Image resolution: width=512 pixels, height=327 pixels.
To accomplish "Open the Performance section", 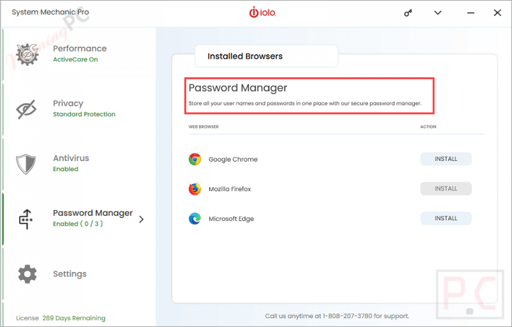I will (x=80, y=49).
